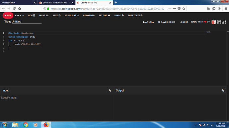This screenshot has height=128, width=229.
Task: Open SAVED CODES list
Action: 167,22
